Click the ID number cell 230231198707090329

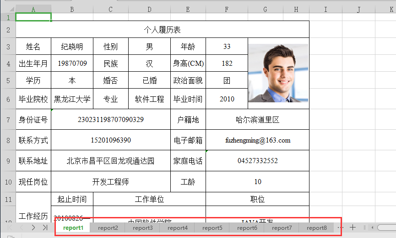[x=110, y=120]
